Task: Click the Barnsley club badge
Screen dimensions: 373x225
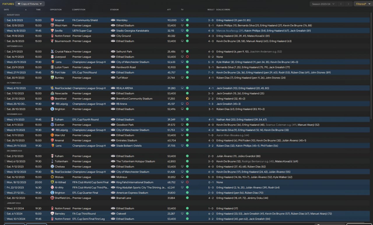Action: [52, 214]
